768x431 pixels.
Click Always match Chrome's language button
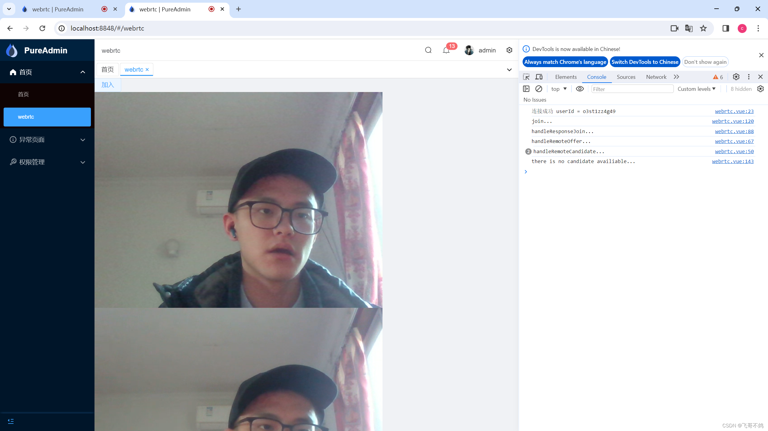point(565,62)
